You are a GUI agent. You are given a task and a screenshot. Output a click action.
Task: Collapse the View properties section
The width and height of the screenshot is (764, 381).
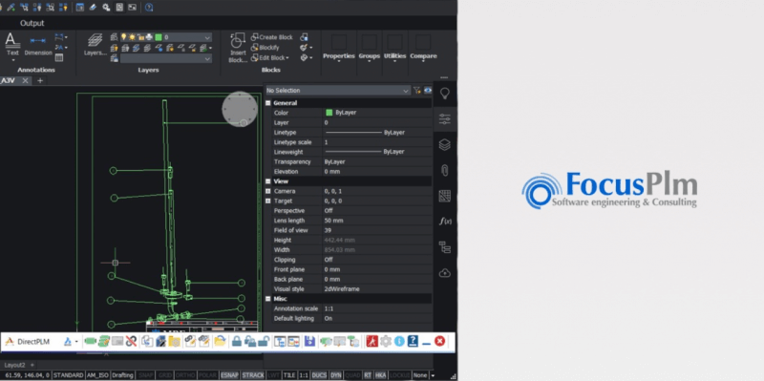(268, 181)
